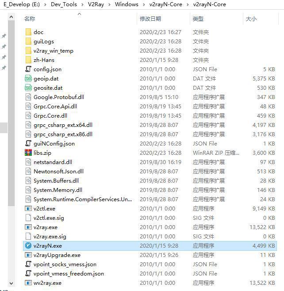The image size is (284, 291).
Task: Select file name config.json
Action: coord(47,69)
